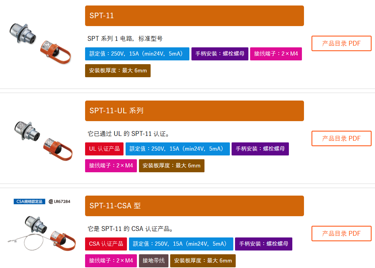Click SPT-11's pink 接线端子：2×M4 tag
This screenshot has height=268, width=375.
276,54
